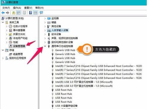Viewport: 147px width, 109px height.
Task: Click the 键盘 keyboard icon
Action: (x=49, y=22)
